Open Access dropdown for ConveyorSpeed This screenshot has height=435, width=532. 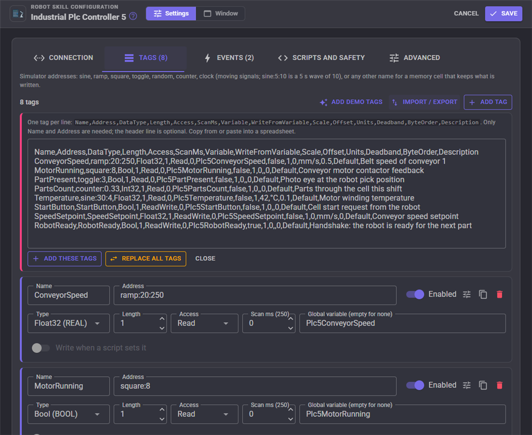click(x=205, y=323)
